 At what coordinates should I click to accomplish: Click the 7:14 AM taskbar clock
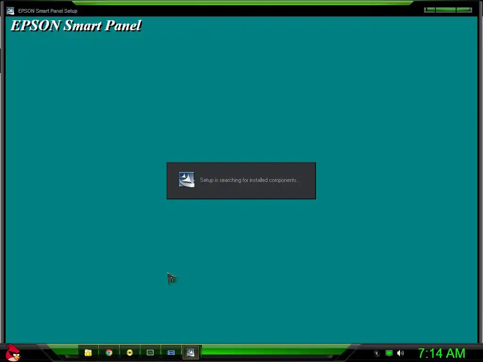coord(441,353)
